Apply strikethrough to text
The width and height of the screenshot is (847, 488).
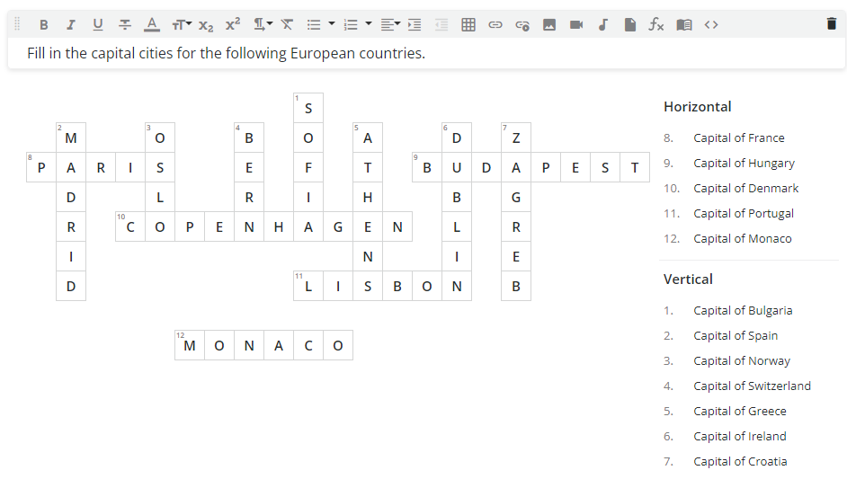coord(125,24)
